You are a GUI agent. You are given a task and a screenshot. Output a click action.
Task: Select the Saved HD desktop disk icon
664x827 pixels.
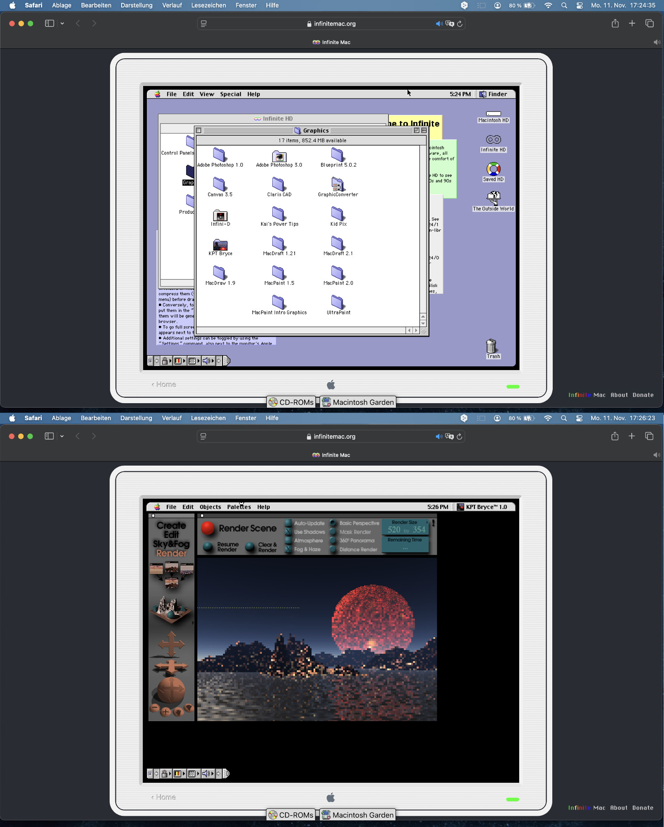493,169
